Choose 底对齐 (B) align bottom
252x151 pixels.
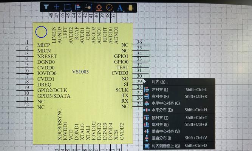click(x=179, y=124)
